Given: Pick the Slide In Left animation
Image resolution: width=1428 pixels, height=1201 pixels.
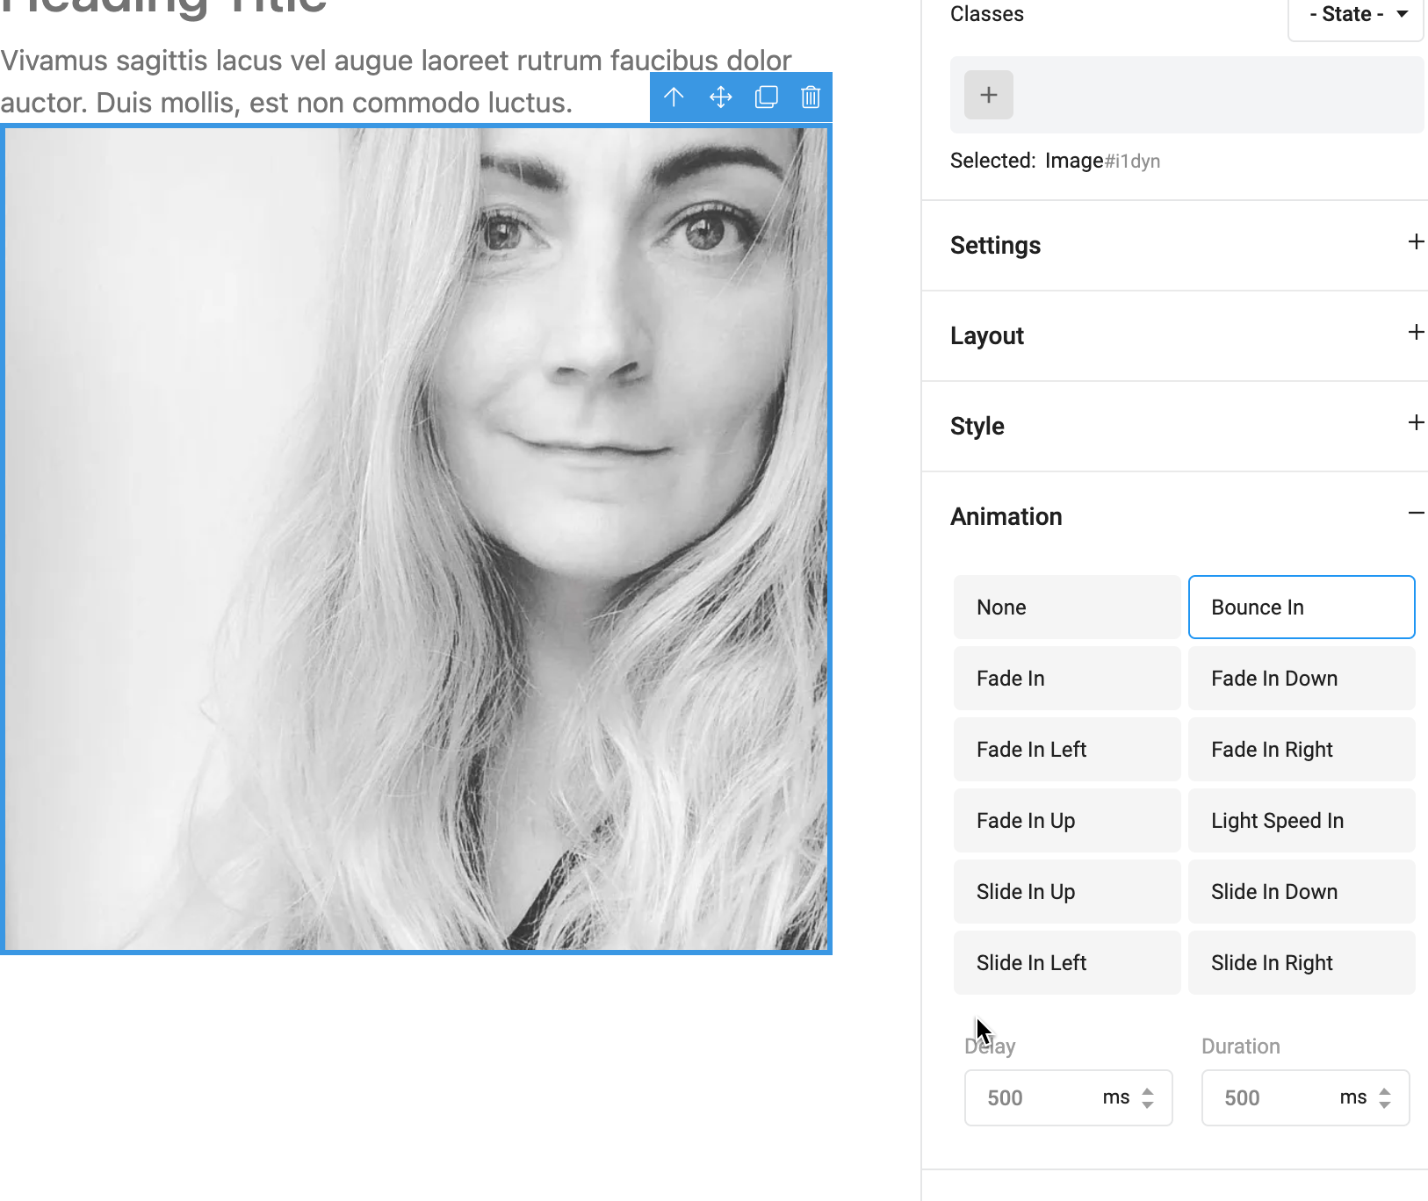Looking at the screenshot, I should coord(1066,963).
